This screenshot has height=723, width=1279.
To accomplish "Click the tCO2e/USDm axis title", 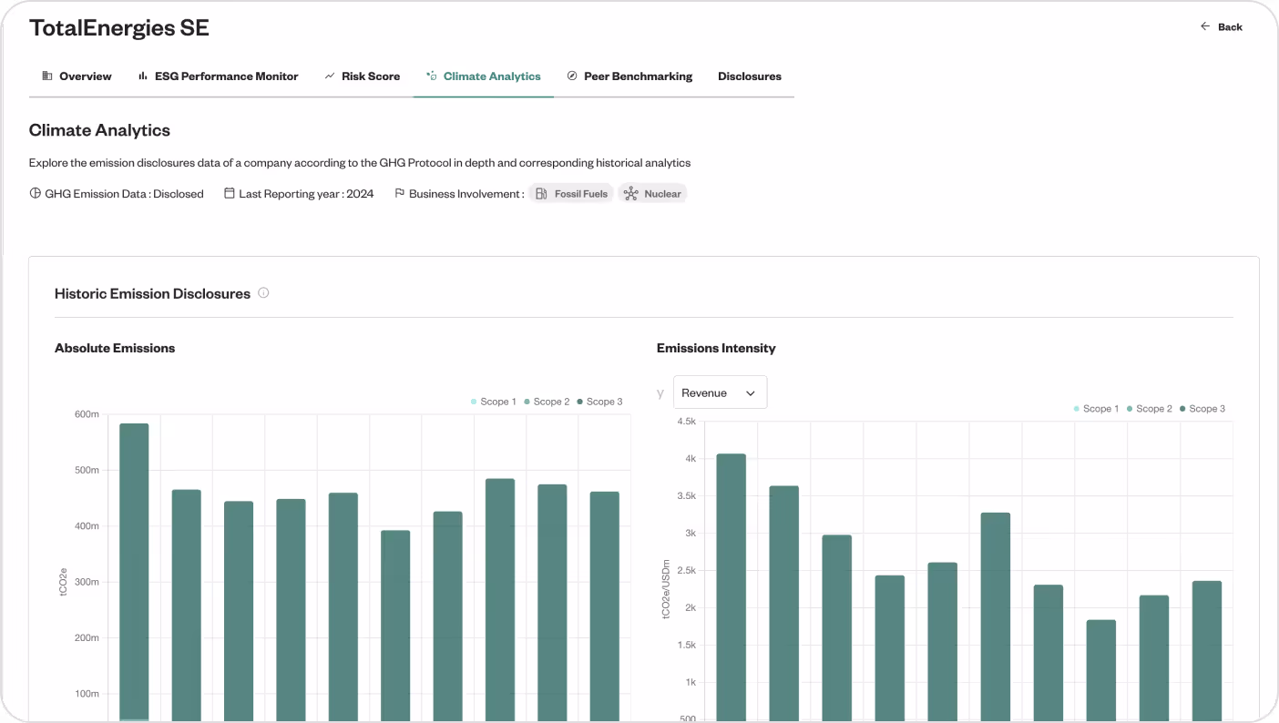I will click(667, 589).
